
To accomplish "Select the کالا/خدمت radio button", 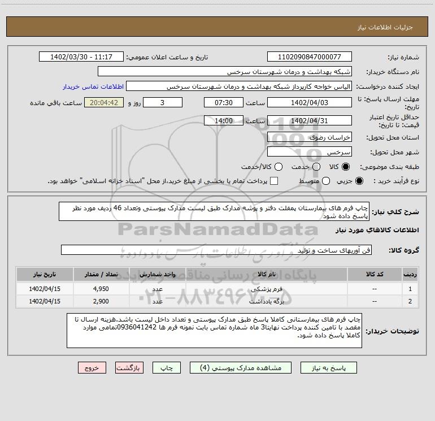I will click(x=279, y=167).
